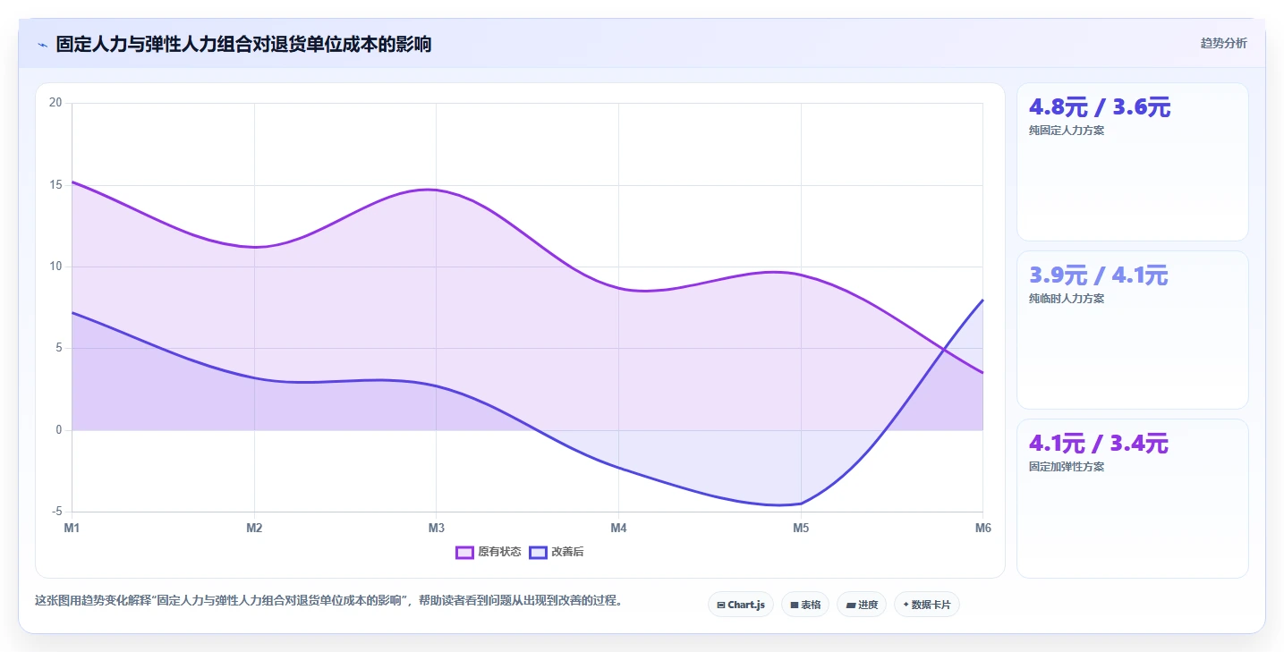
Task: Click the M4 axis label
Action: [618, 528]
